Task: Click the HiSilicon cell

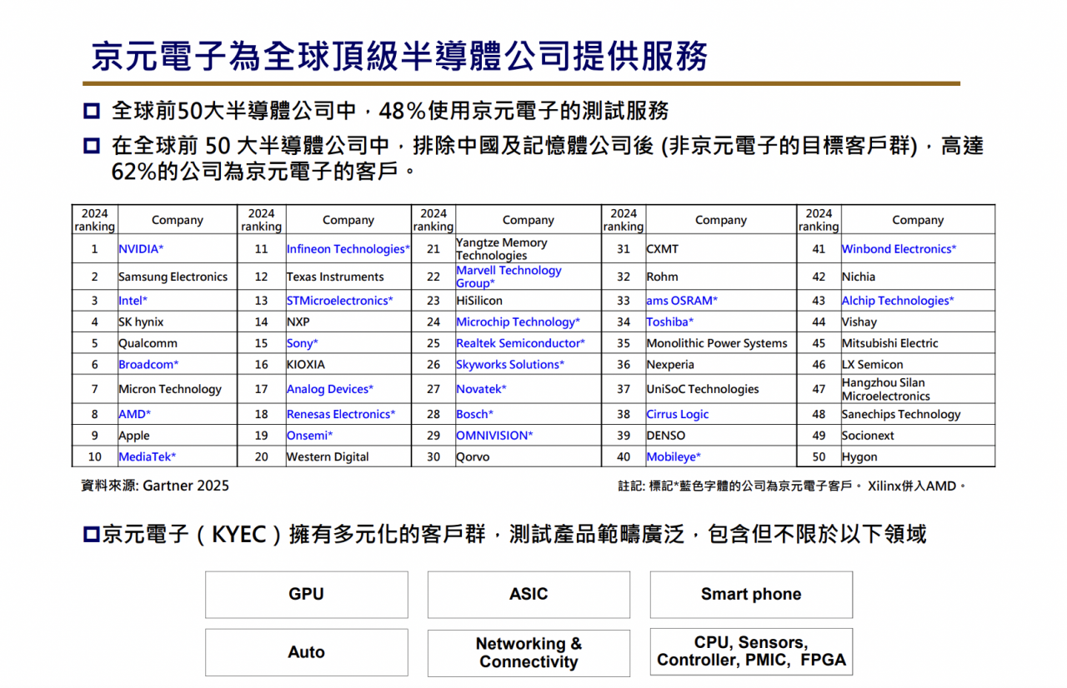Action: coord(528,301)
